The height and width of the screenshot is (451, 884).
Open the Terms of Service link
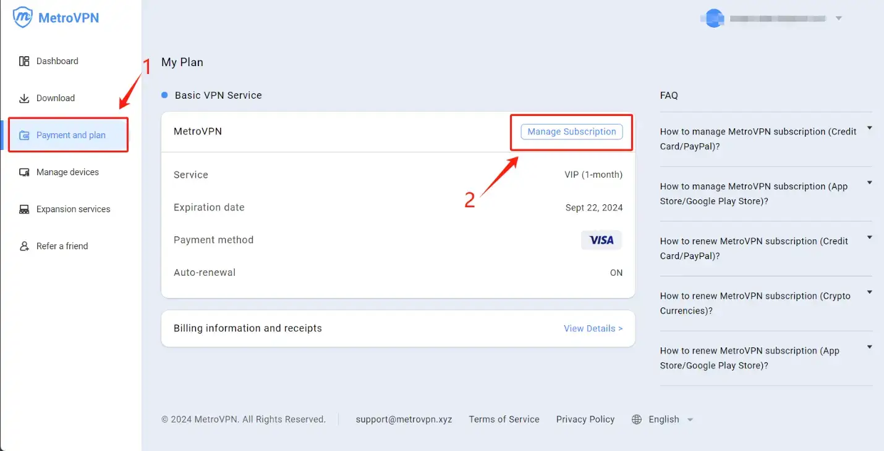coord(504,420)
